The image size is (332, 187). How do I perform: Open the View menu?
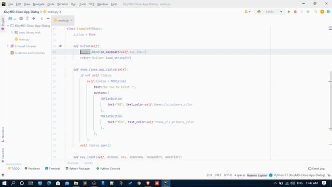tap(27, 4)
